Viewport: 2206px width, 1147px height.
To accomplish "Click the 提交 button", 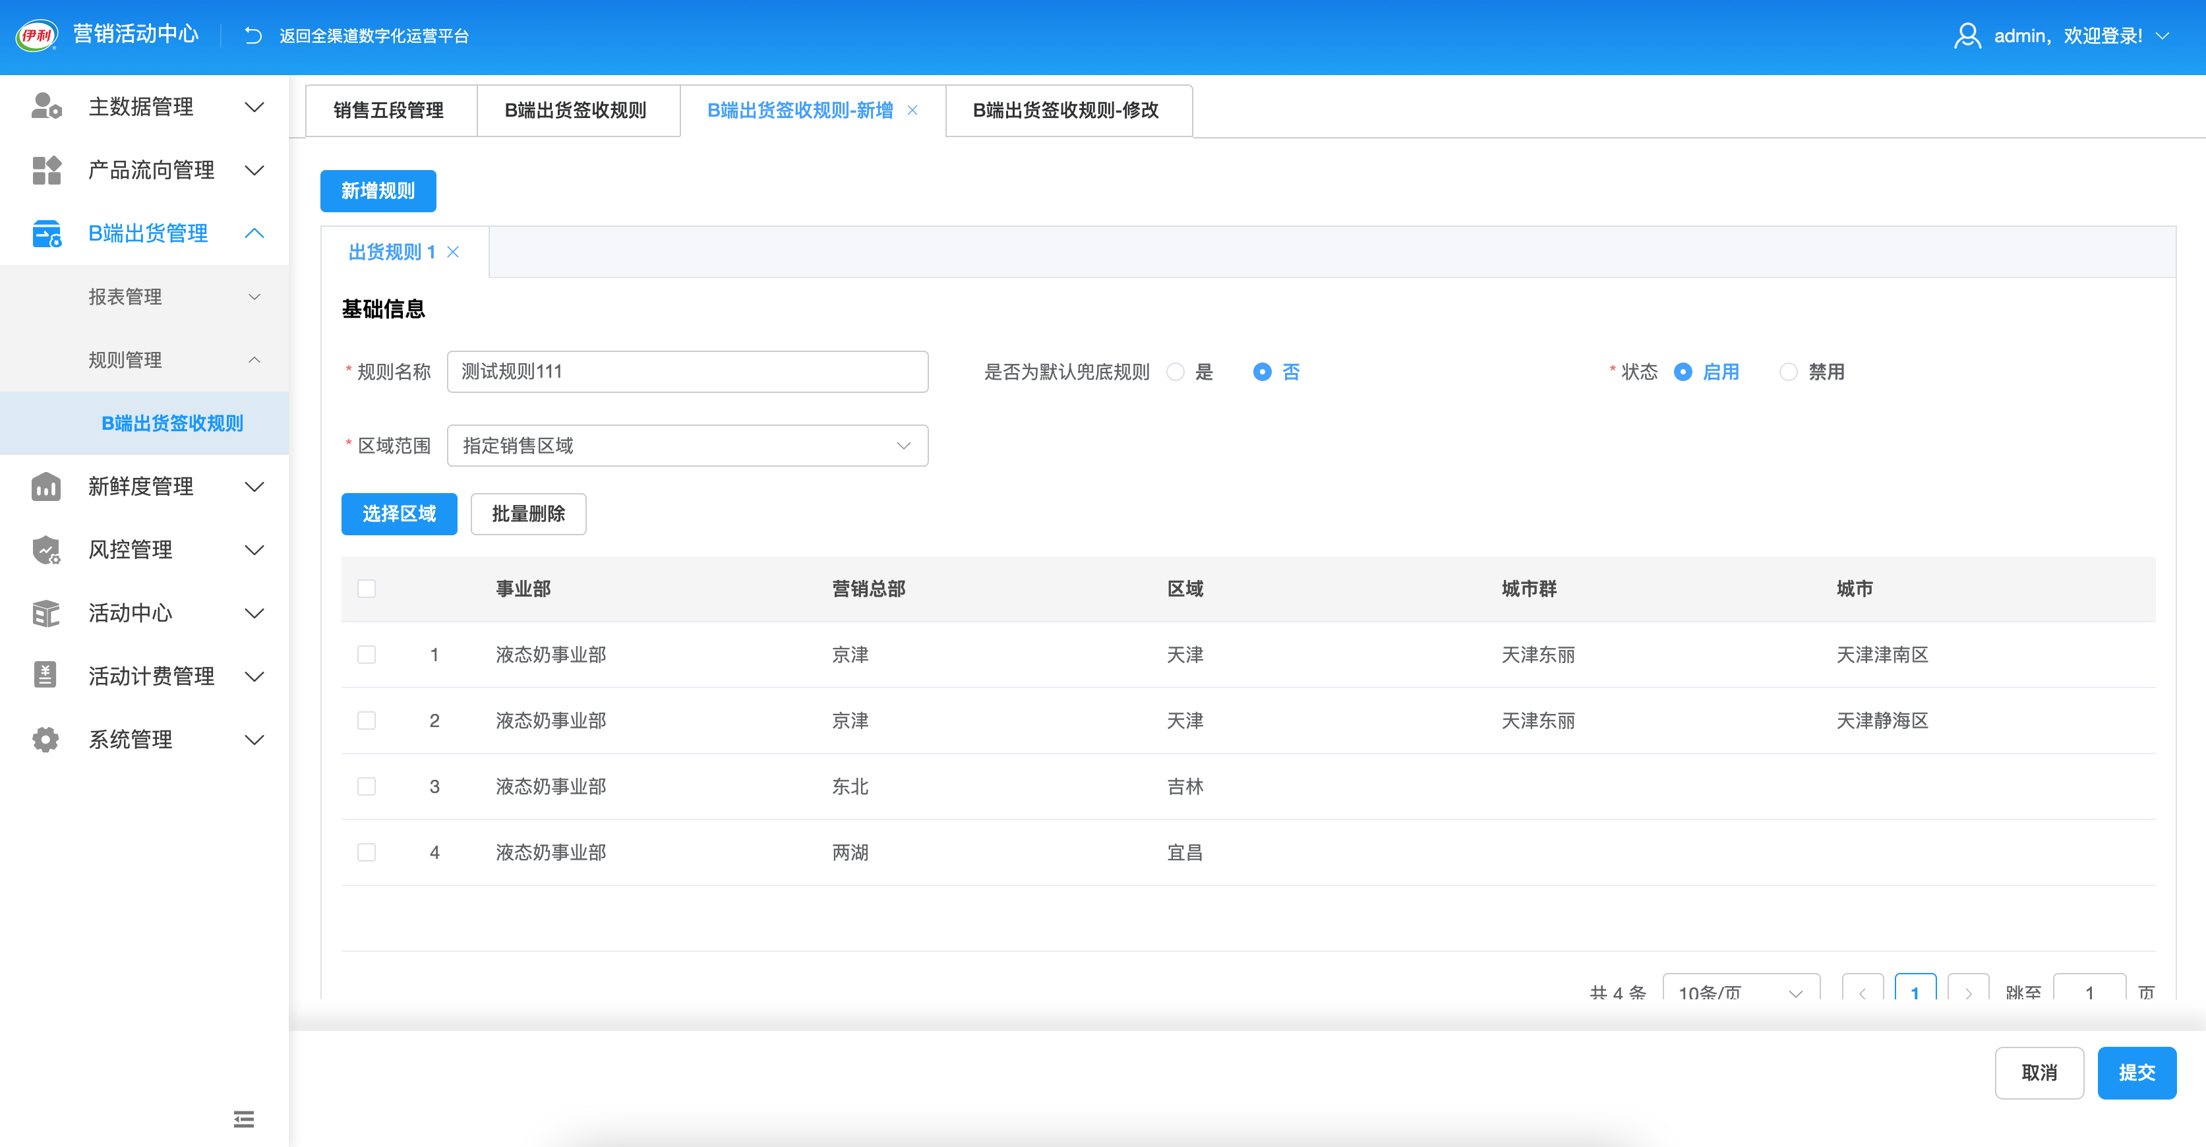I will (2137, 1073).
